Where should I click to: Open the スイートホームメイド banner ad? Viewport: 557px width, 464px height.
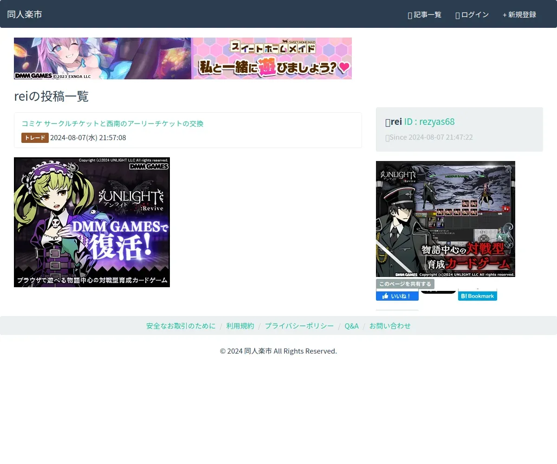coord(183,58)
